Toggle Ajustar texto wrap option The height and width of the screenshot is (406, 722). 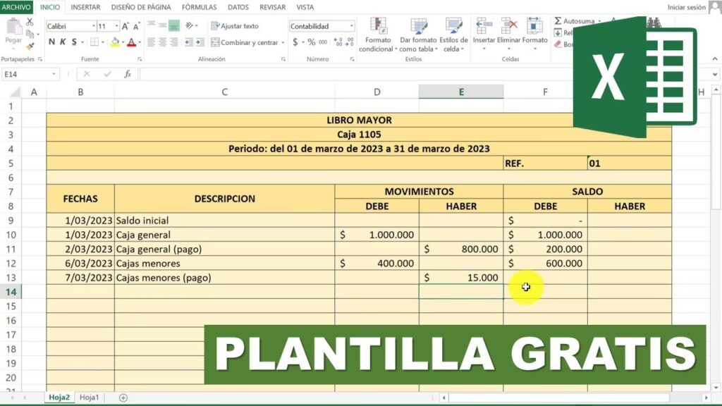(x=235, y=26)
